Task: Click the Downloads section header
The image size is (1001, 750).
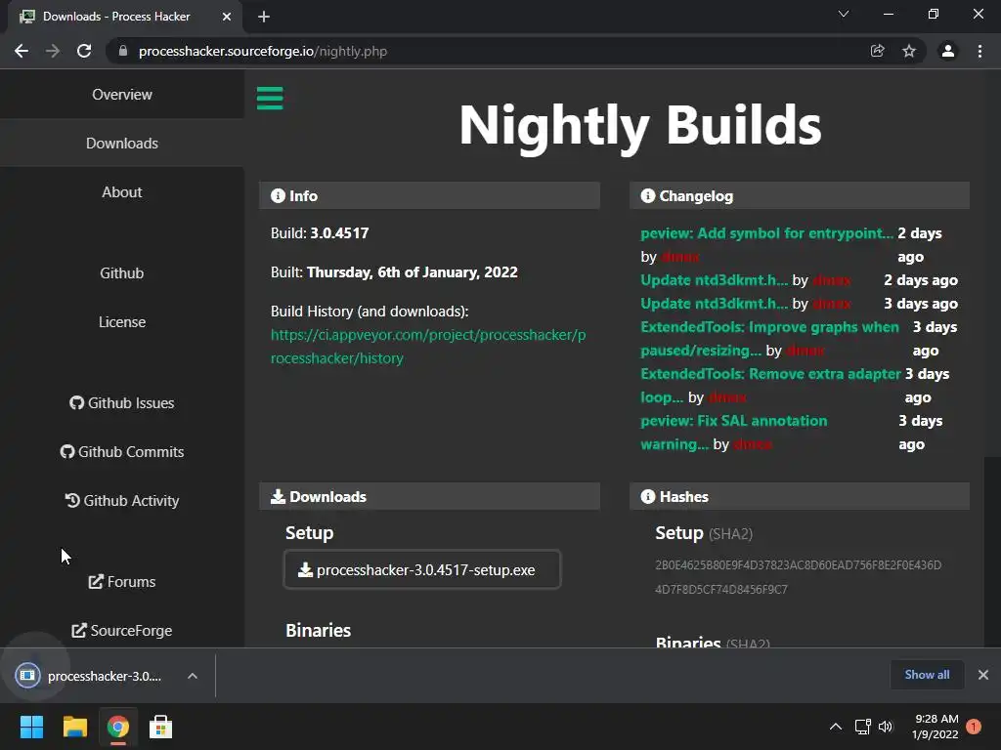Action: (x=430, y=497)
